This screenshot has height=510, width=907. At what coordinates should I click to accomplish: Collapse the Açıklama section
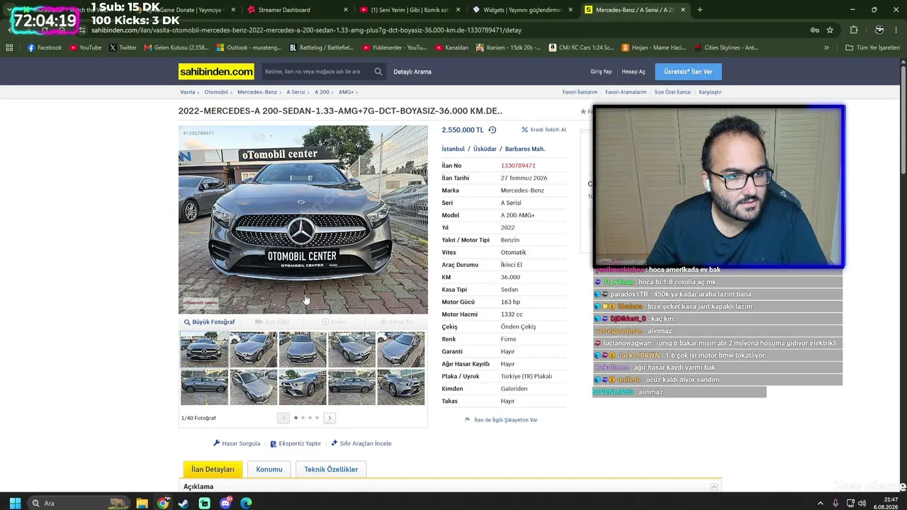pos(714,487)
